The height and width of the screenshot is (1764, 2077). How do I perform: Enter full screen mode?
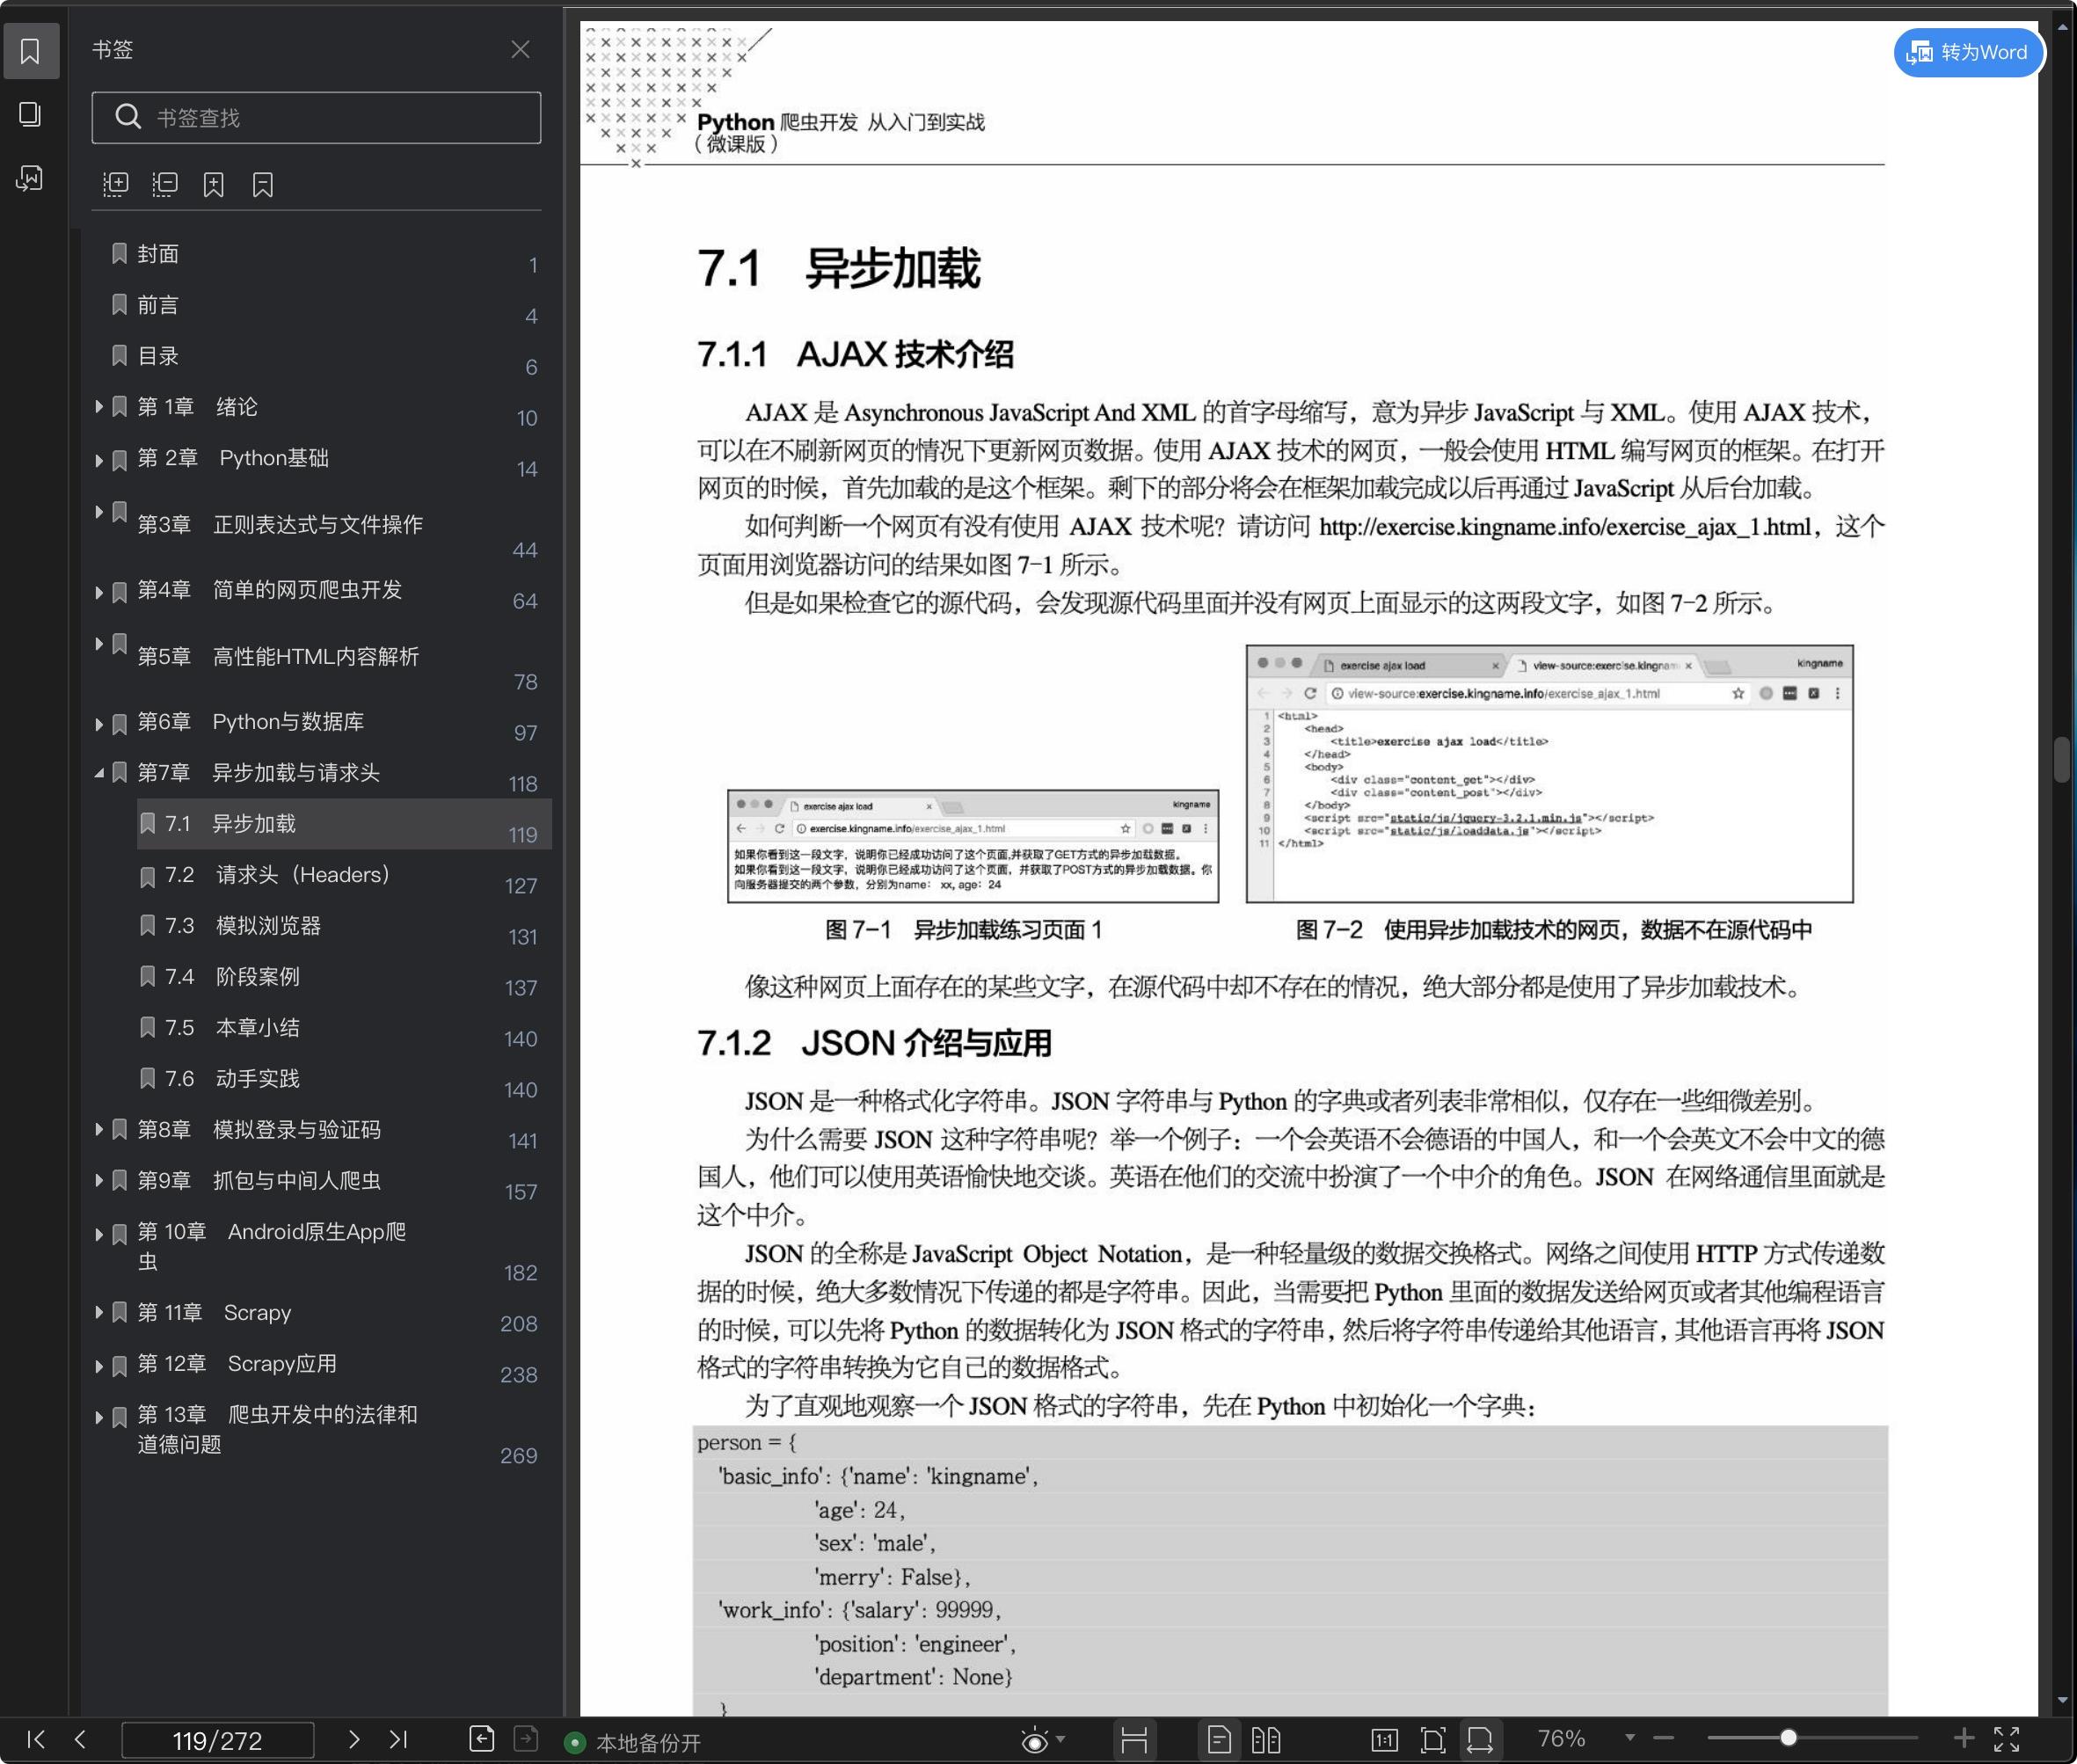2007,1739
